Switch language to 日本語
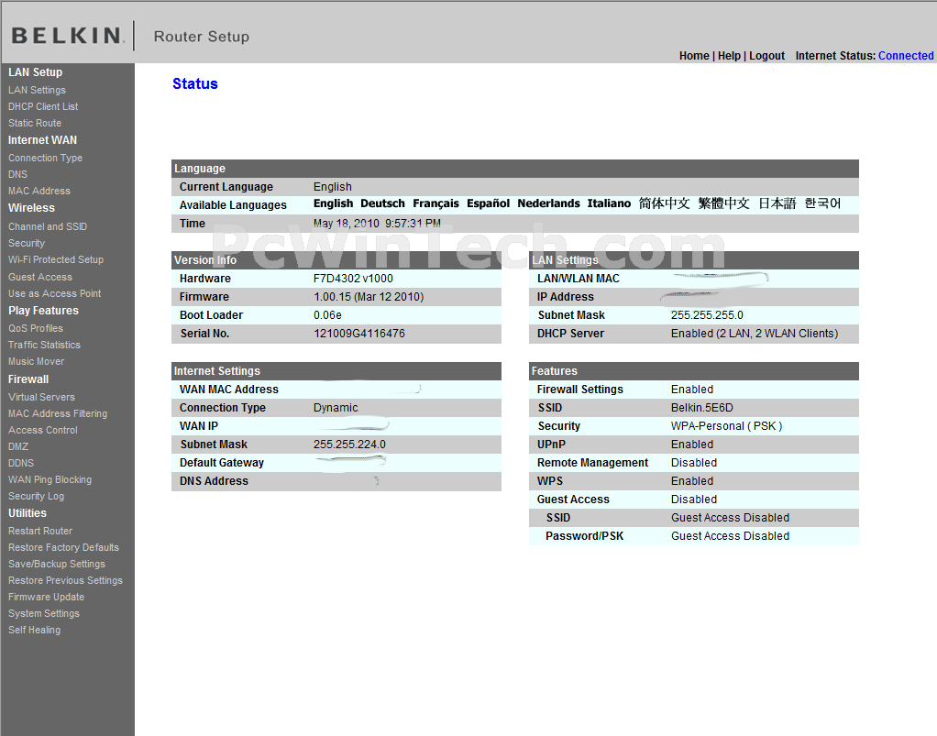Screen dimensions: 937x736 [x=777, y=203]
